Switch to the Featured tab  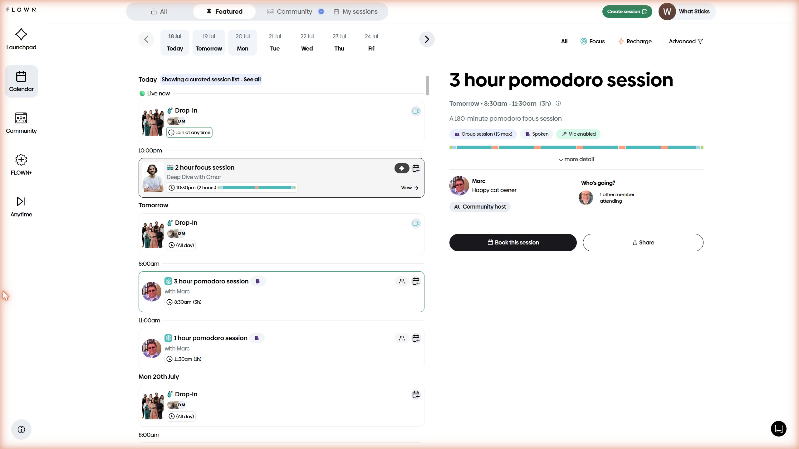click(224, 12)
